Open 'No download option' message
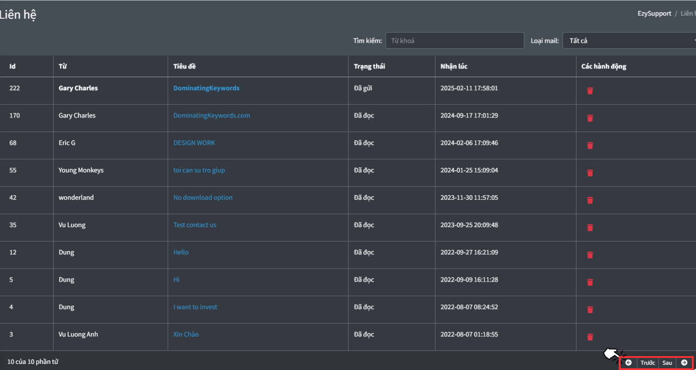 point(203,198)
